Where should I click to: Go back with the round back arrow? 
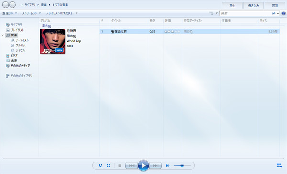[5, 5]
